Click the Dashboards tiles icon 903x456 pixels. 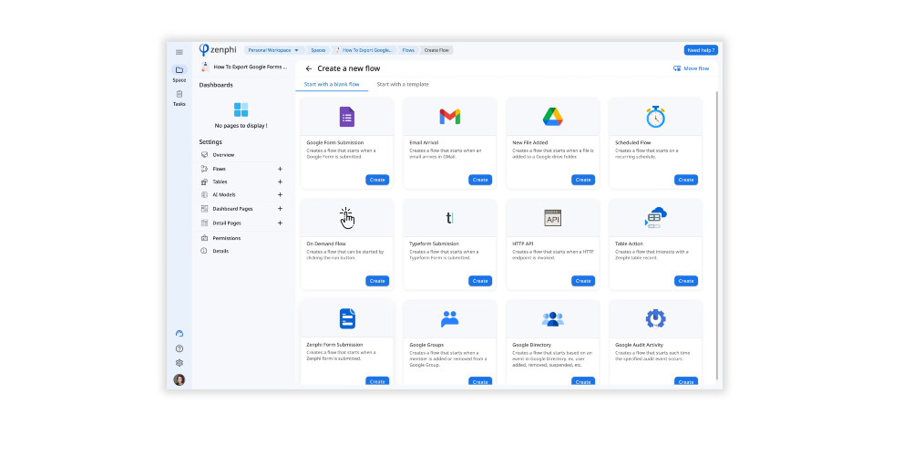point(241,109)
